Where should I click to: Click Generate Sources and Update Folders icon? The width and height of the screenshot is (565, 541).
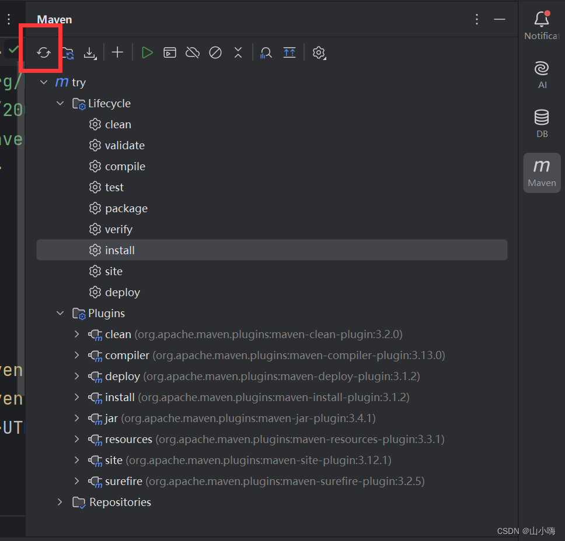click(68, 52)
